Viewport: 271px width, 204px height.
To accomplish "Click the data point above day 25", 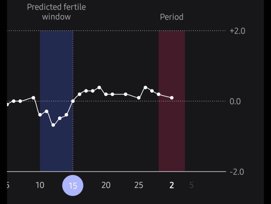I will coord(139,98).
